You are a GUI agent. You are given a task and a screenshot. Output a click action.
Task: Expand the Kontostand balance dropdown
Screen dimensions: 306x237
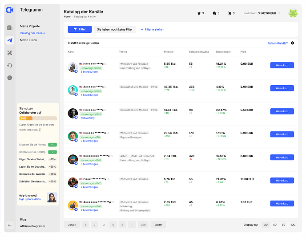[279, 13]
